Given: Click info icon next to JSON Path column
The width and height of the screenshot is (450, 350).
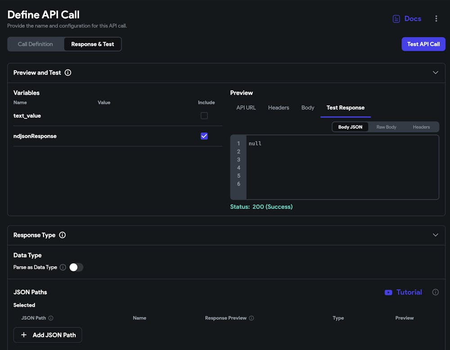Looking at the screenshot, I should click(51, 318).
